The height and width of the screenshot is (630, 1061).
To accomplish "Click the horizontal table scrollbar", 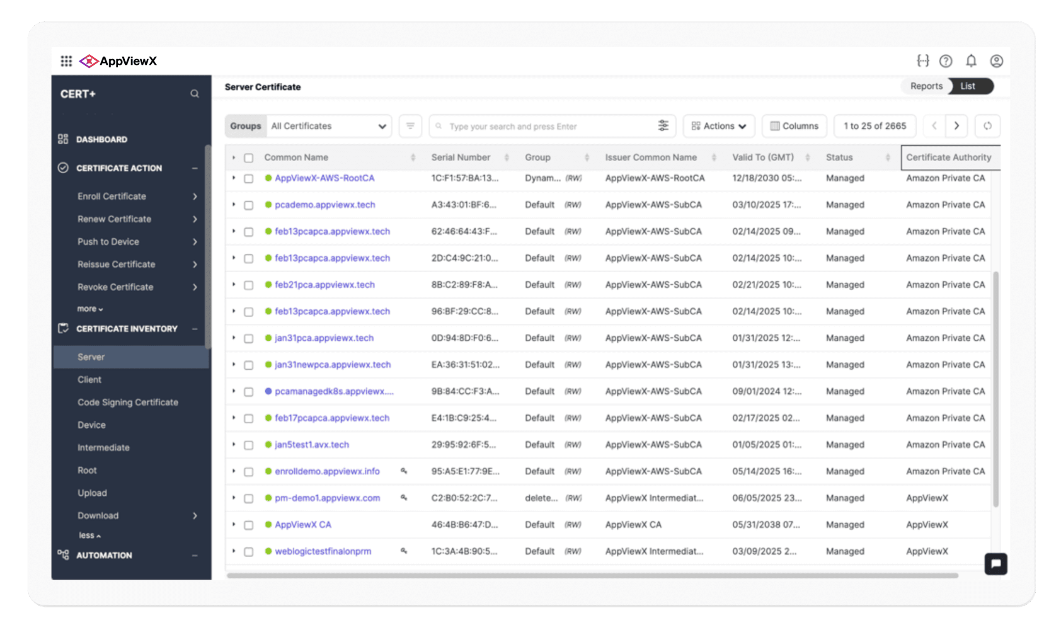I will point(592,575).
